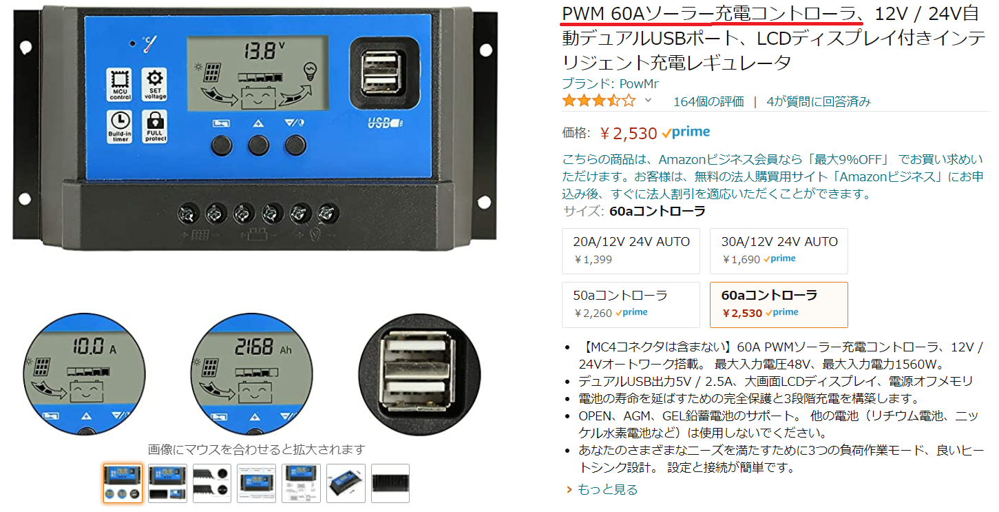Choose the 50aコントローラ size option
Screen dimensions: 999x512
(x=631, y=305)
